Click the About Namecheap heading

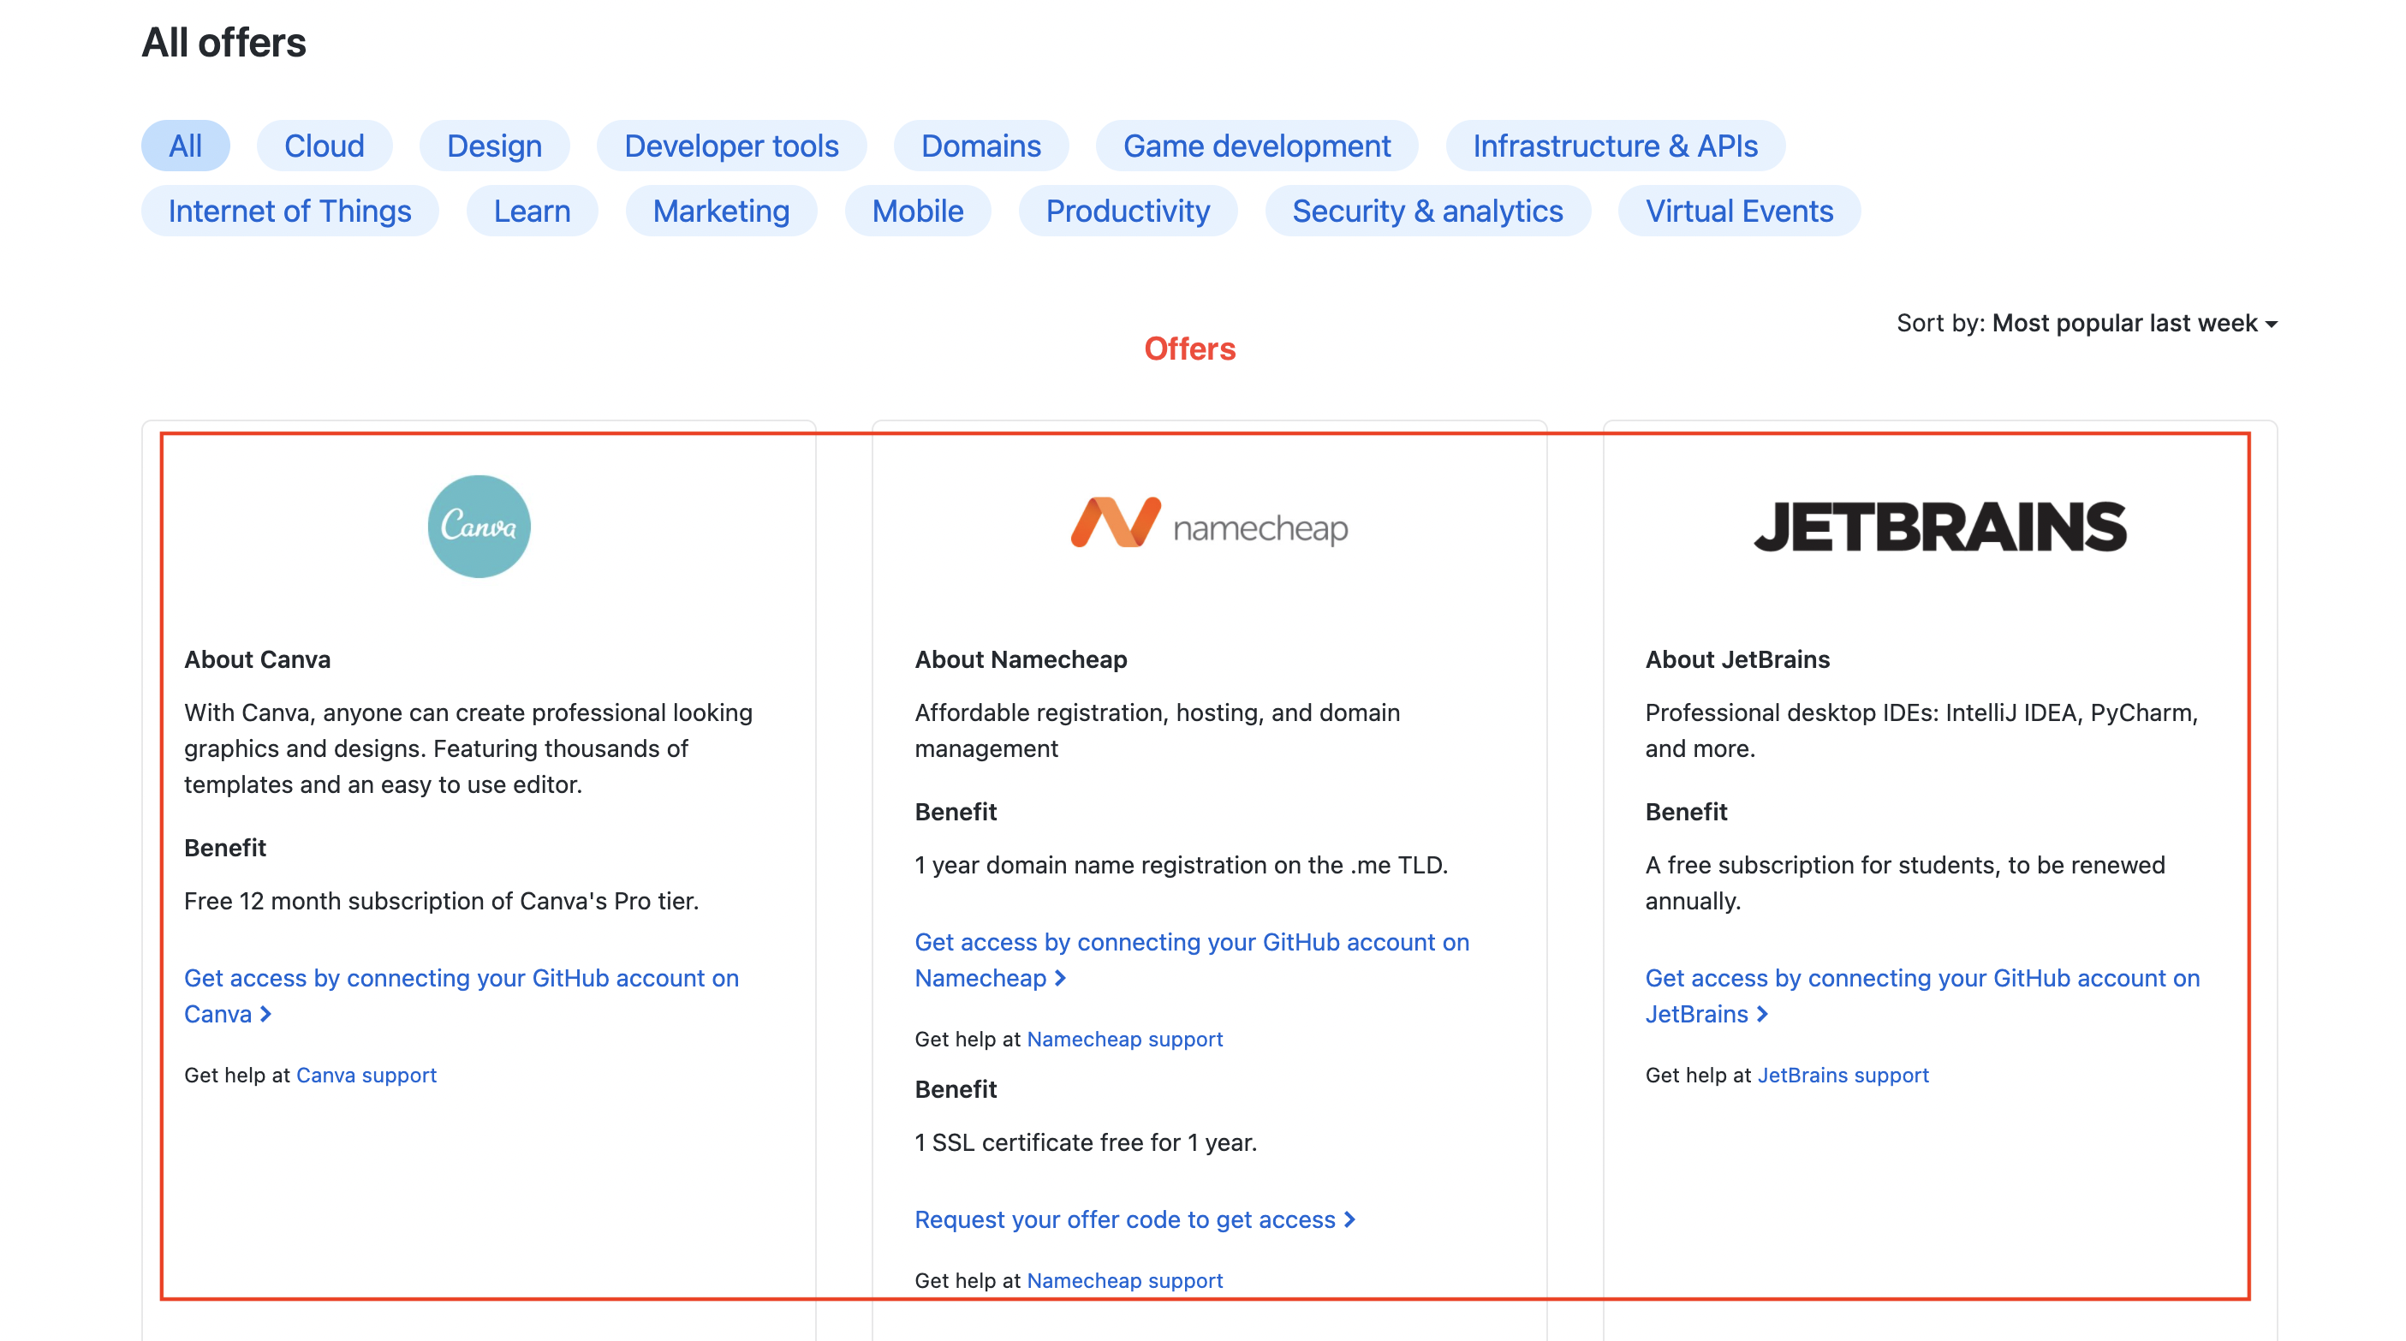[1021, 659]
